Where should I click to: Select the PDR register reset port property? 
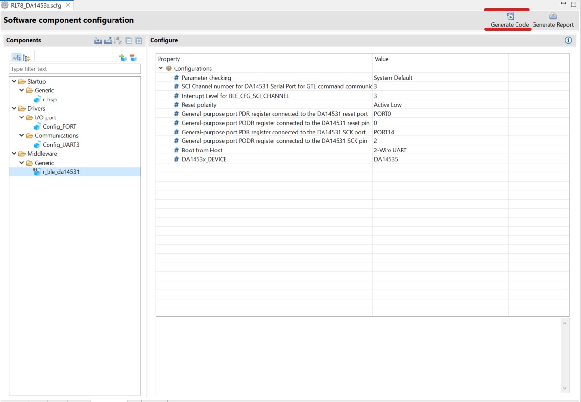click(274, 114)
